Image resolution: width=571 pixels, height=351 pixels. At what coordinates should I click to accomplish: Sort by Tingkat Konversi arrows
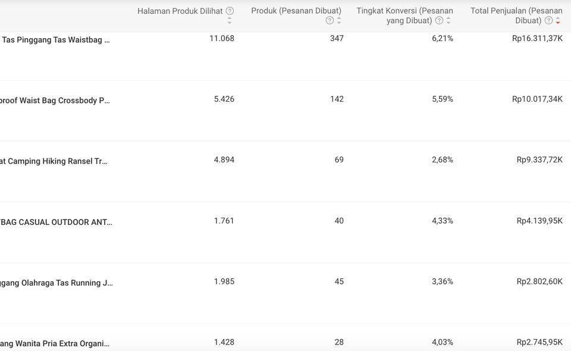point(448,20)
